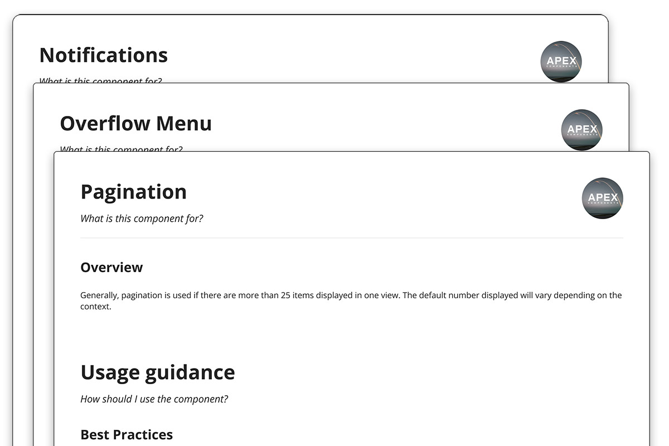Click the partly hidden subtitle under Notifications
The image size is (669, 446).
tap(100, 81)
